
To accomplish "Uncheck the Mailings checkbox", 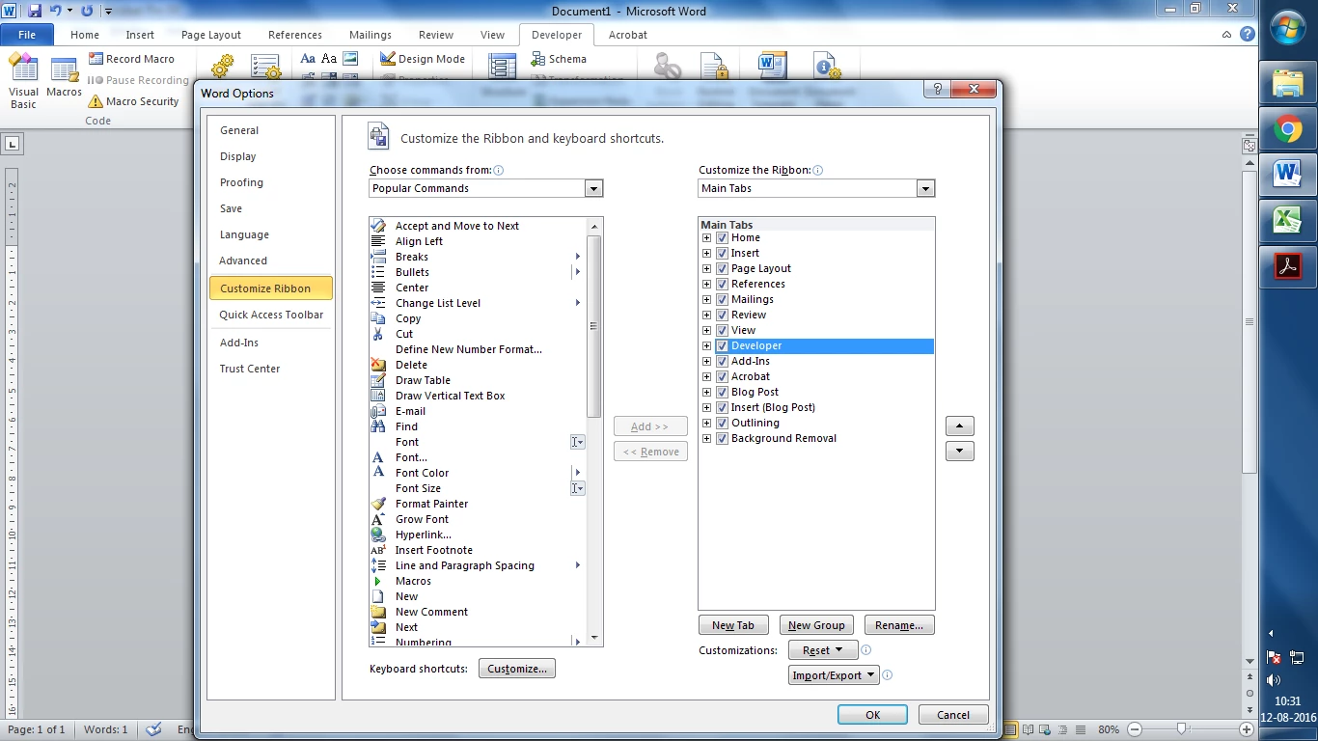I will [x=722, y=299].
